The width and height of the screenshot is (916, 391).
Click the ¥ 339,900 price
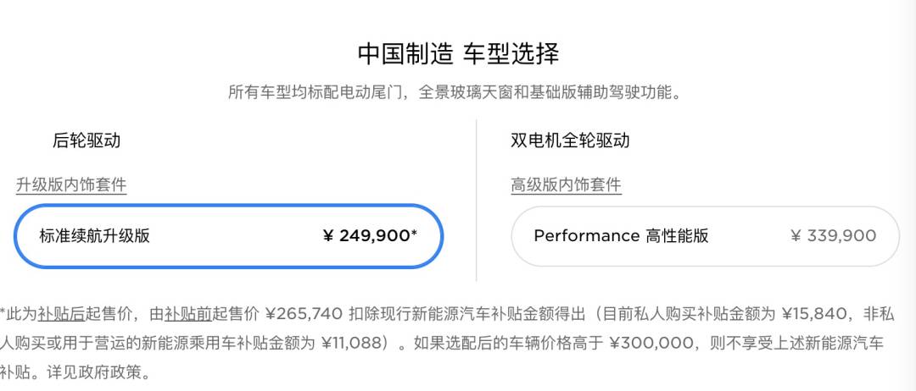(833, 236)
